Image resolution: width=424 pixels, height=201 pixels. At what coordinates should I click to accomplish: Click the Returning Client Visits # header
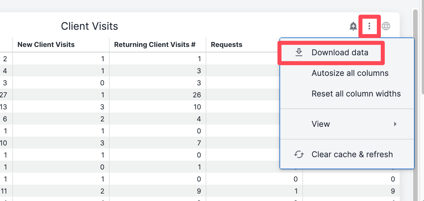(x=155, y=45)
